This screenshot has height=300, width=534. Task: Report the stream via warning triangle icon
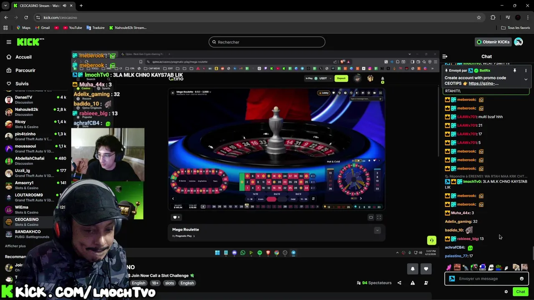(413, 283)
